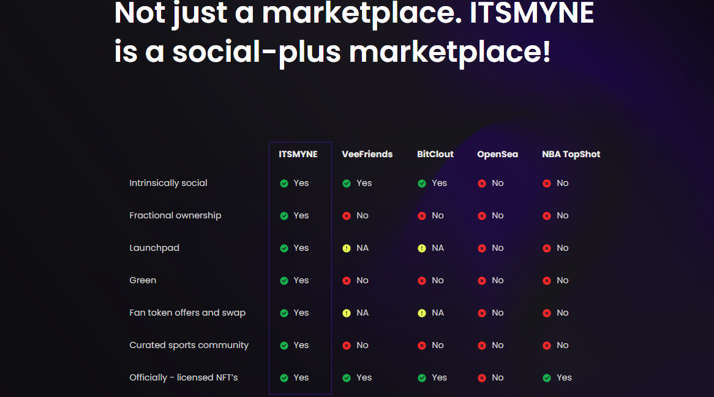Click the red X icon for VeeFriends Fractional ownership
Screen dimensions: 714x397
coord(347,216)
